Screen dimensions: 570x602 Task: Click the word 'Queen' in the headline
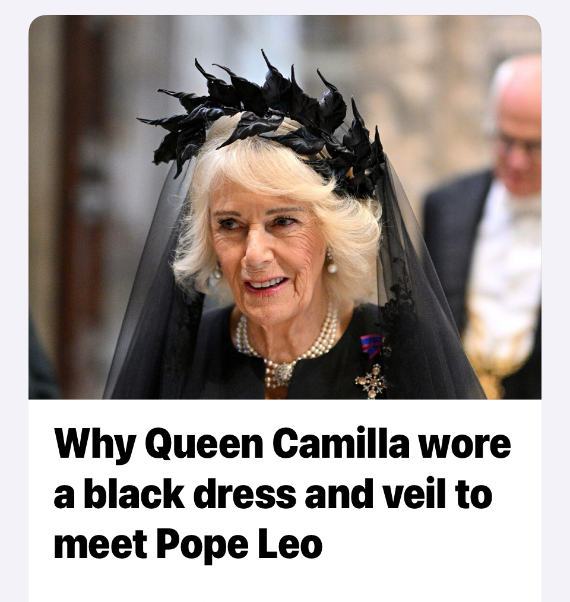[x=205, y=445]
